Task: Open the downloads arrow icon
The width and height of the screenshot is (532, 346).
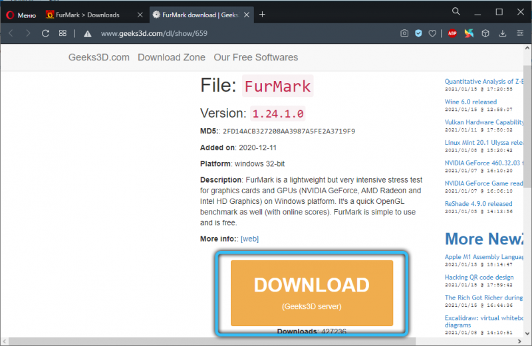Action: tap(503, 33)
